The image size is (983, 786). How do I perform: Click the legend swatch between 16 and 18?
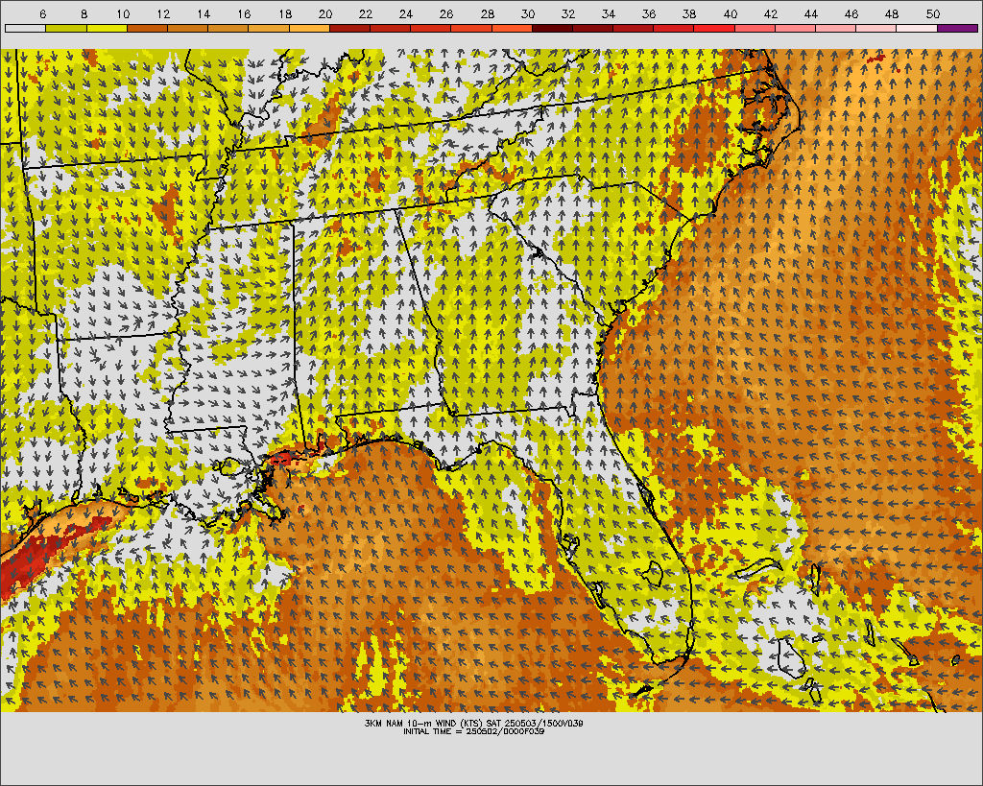point(269,28)
